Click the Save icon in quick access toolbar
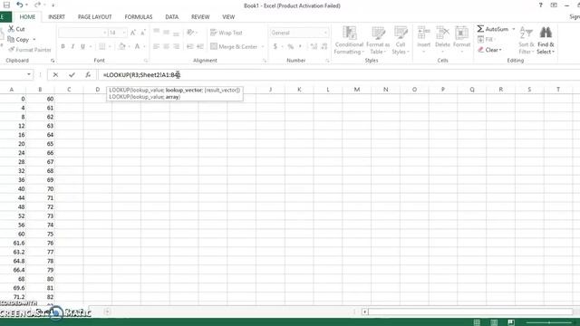This screenshot has height=326, width=580. click(x=6, y=5)
